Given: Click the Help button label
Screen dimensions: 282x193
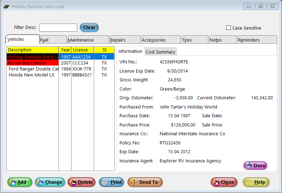Looking at the screenshot, I should 259,182.
